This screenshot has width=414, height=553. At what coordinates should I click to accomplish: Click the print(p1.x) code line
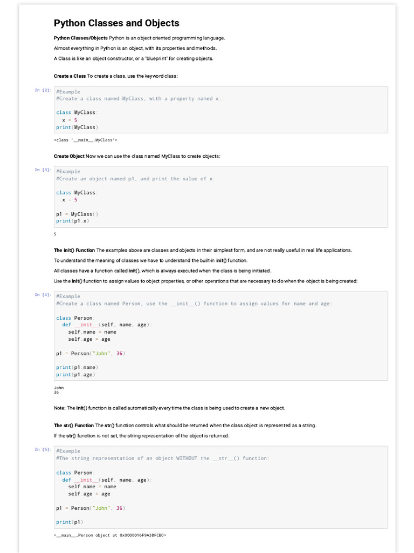coord(73,221)
